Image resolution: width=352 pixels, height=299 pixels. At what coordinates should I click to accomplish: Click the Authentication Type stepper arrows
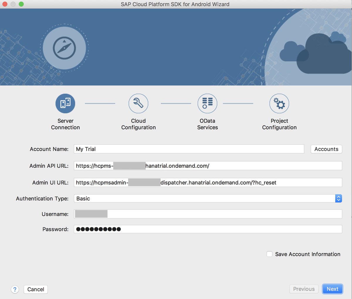click(x=339, y=198)
